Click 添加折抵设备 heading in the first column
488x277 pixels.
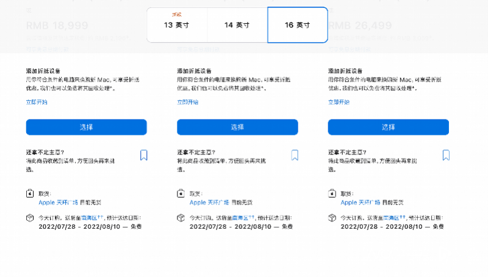click(x=43, y=71)
